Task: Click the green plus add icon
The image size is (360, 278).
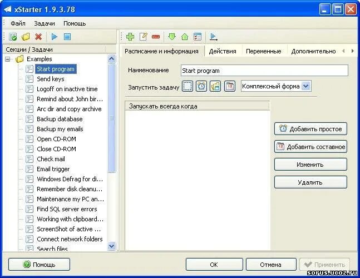Action: point(130,37)
